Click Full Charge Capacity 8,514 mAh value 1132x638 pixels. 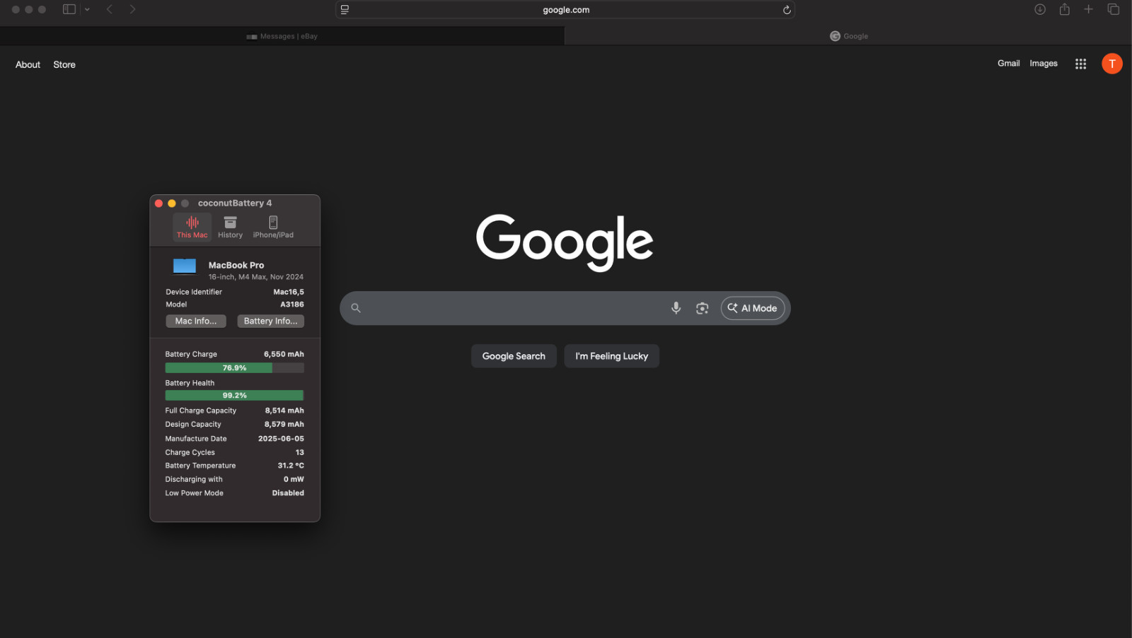pyautogui.click(x=284, y=410)
